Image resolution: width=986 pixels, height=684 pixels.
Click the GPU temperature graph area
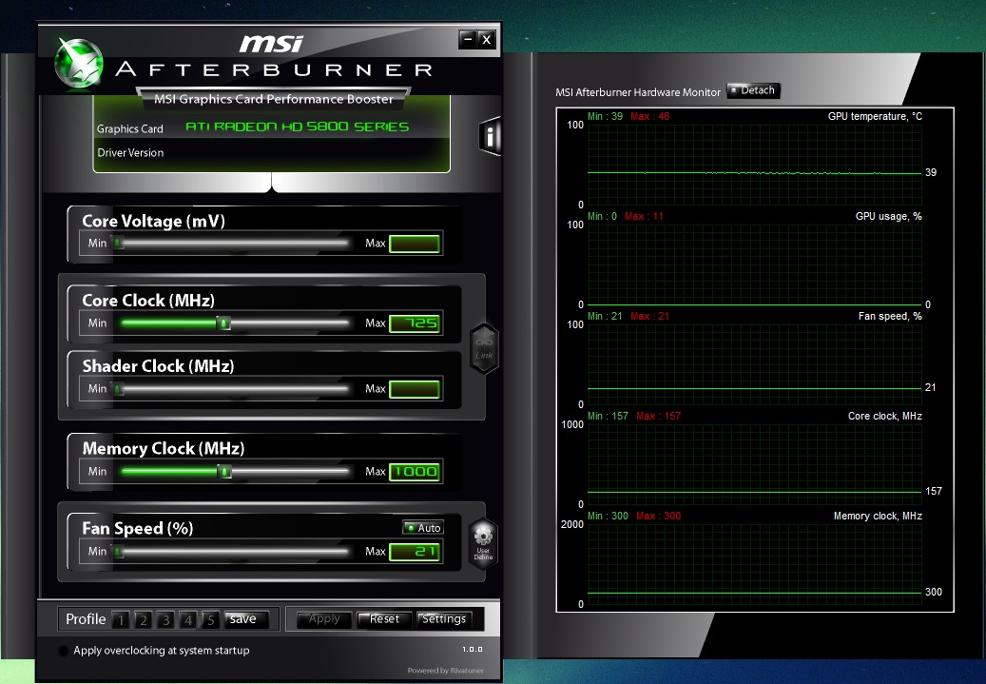coord(755,165)
